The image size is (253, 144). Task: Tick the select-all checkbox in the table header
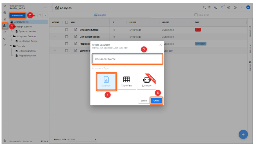(67, 22)
